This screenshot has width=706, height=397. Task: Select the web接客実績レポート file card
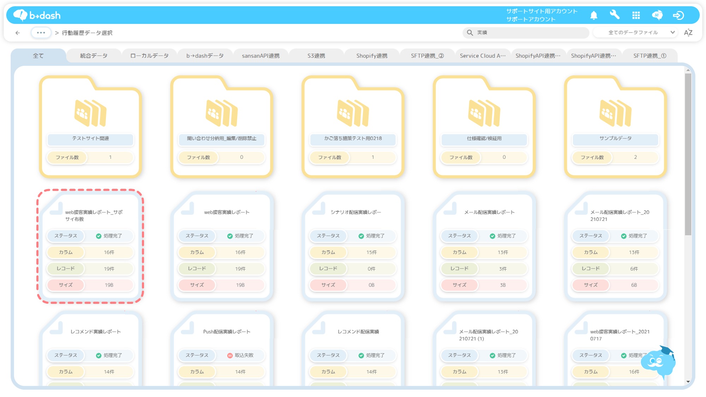pos(222,246)
